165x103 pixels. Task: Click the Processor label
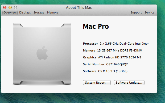tap(90, 44)
